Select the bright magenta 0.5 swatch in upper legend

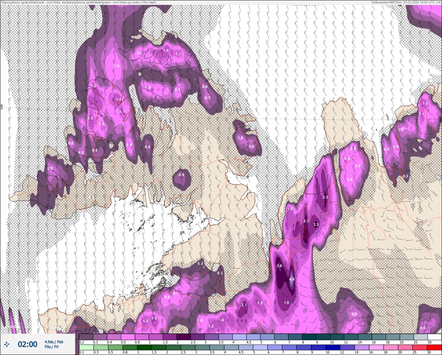[128, 337]
